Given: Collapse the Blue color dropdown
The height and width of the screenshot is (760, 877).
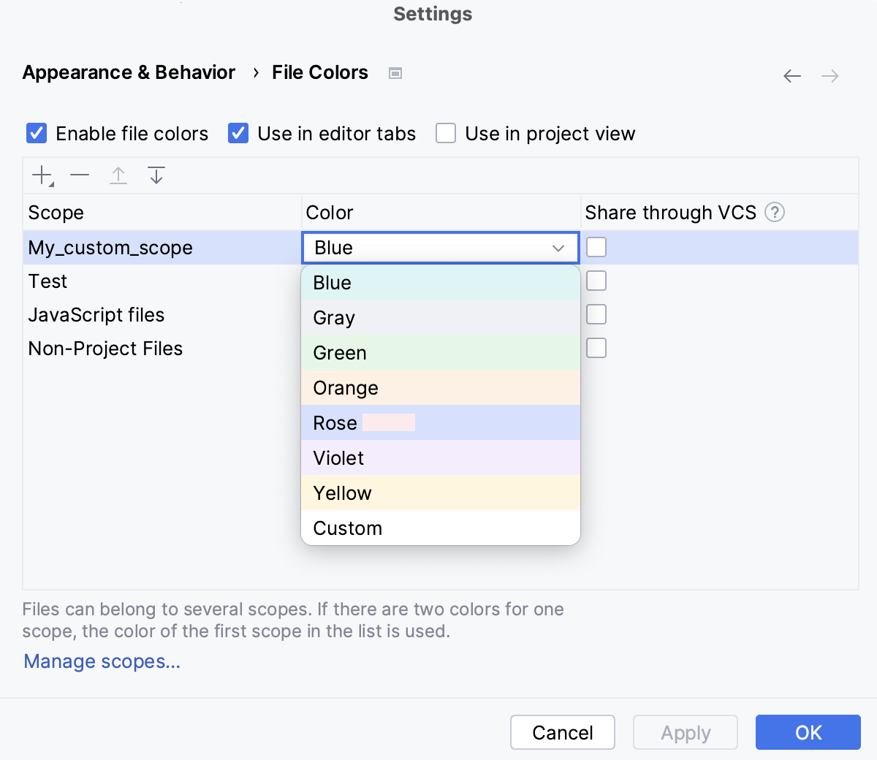Looking at the screenshot, I should click(558, 248).
